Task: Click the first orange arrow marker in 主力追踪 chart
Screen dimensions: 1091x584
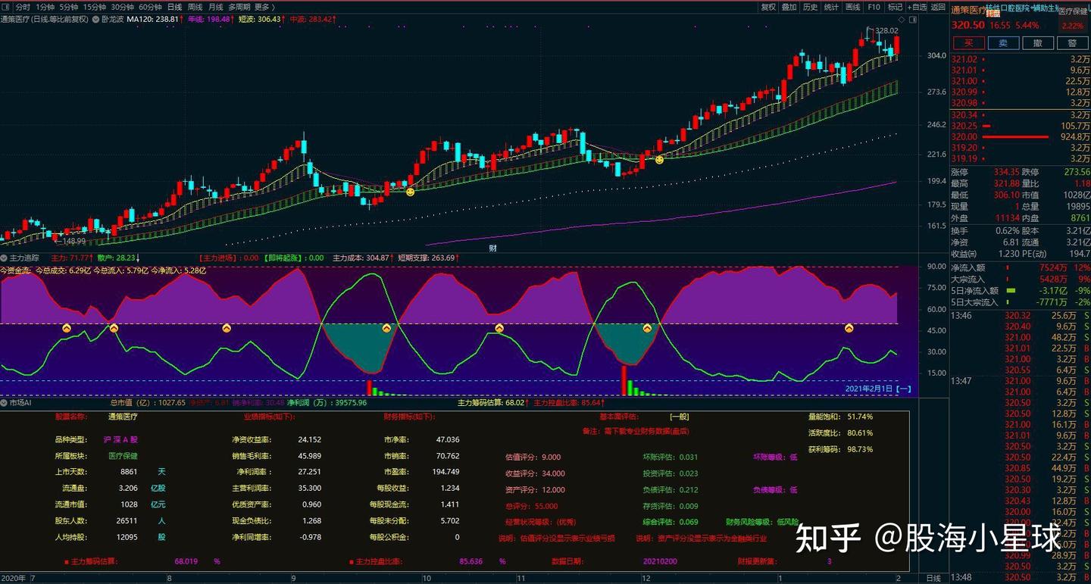Action: coord(66,328)
